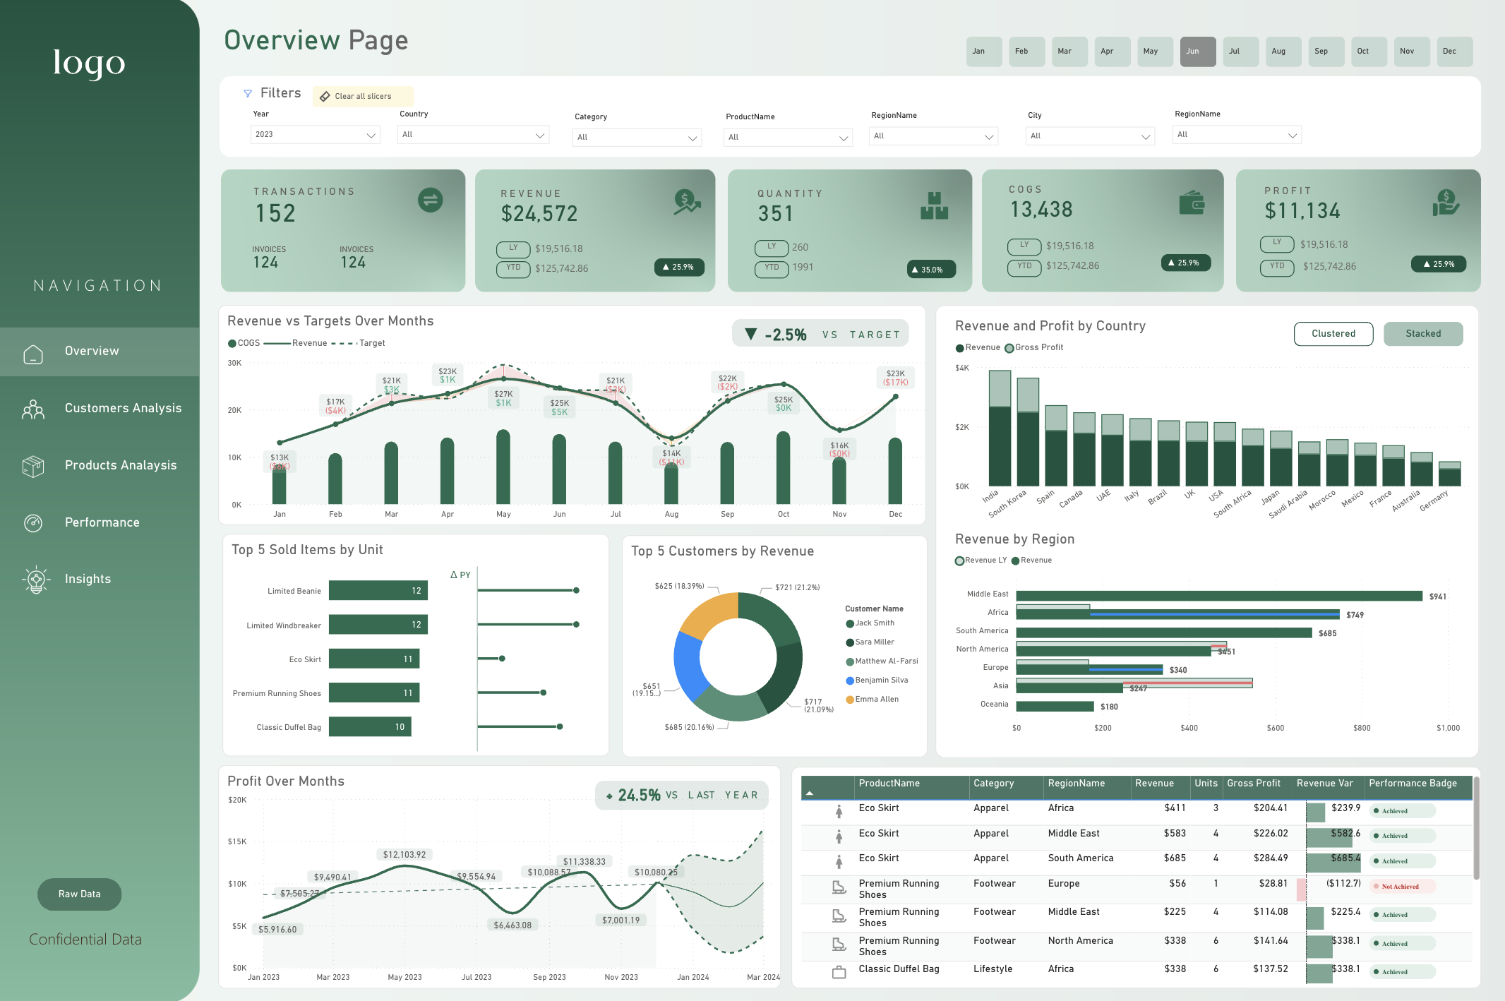Click the dress icon in Eco Skirt Middle East row

(839, 837)
